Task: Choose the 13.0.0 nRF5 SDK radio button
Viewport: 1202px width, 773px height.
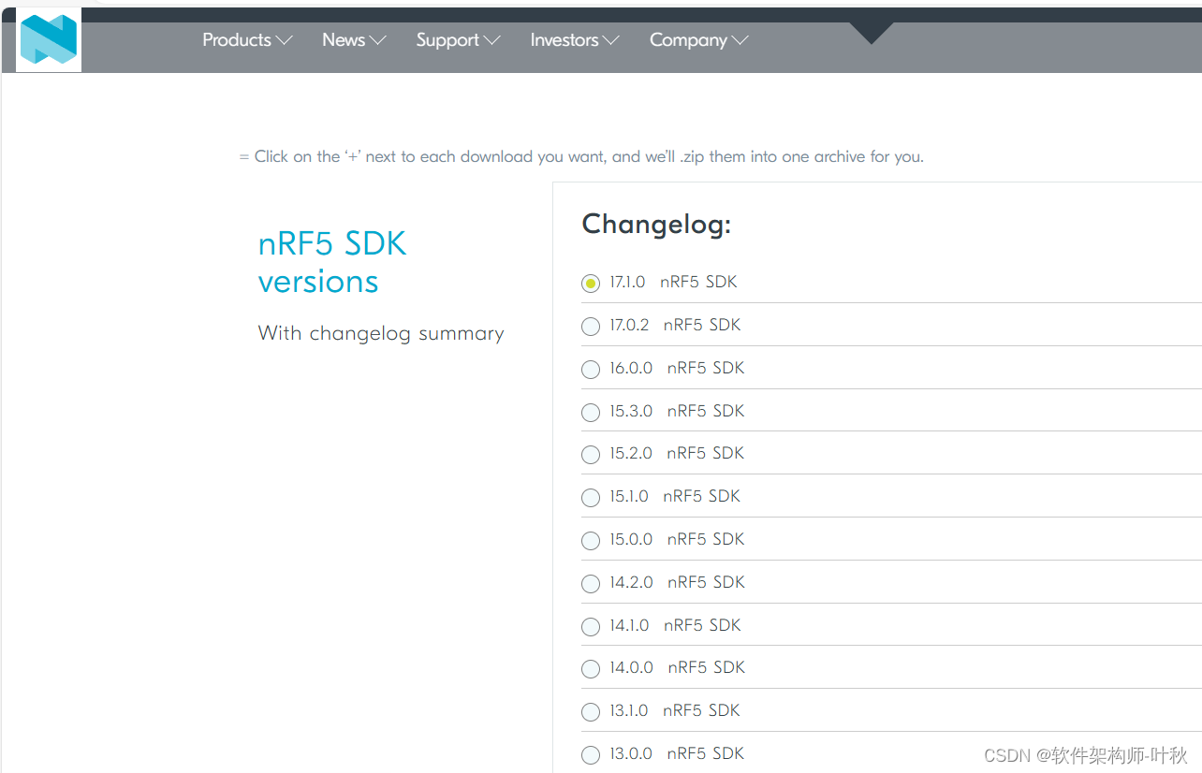Action: (x=591, y=755)
